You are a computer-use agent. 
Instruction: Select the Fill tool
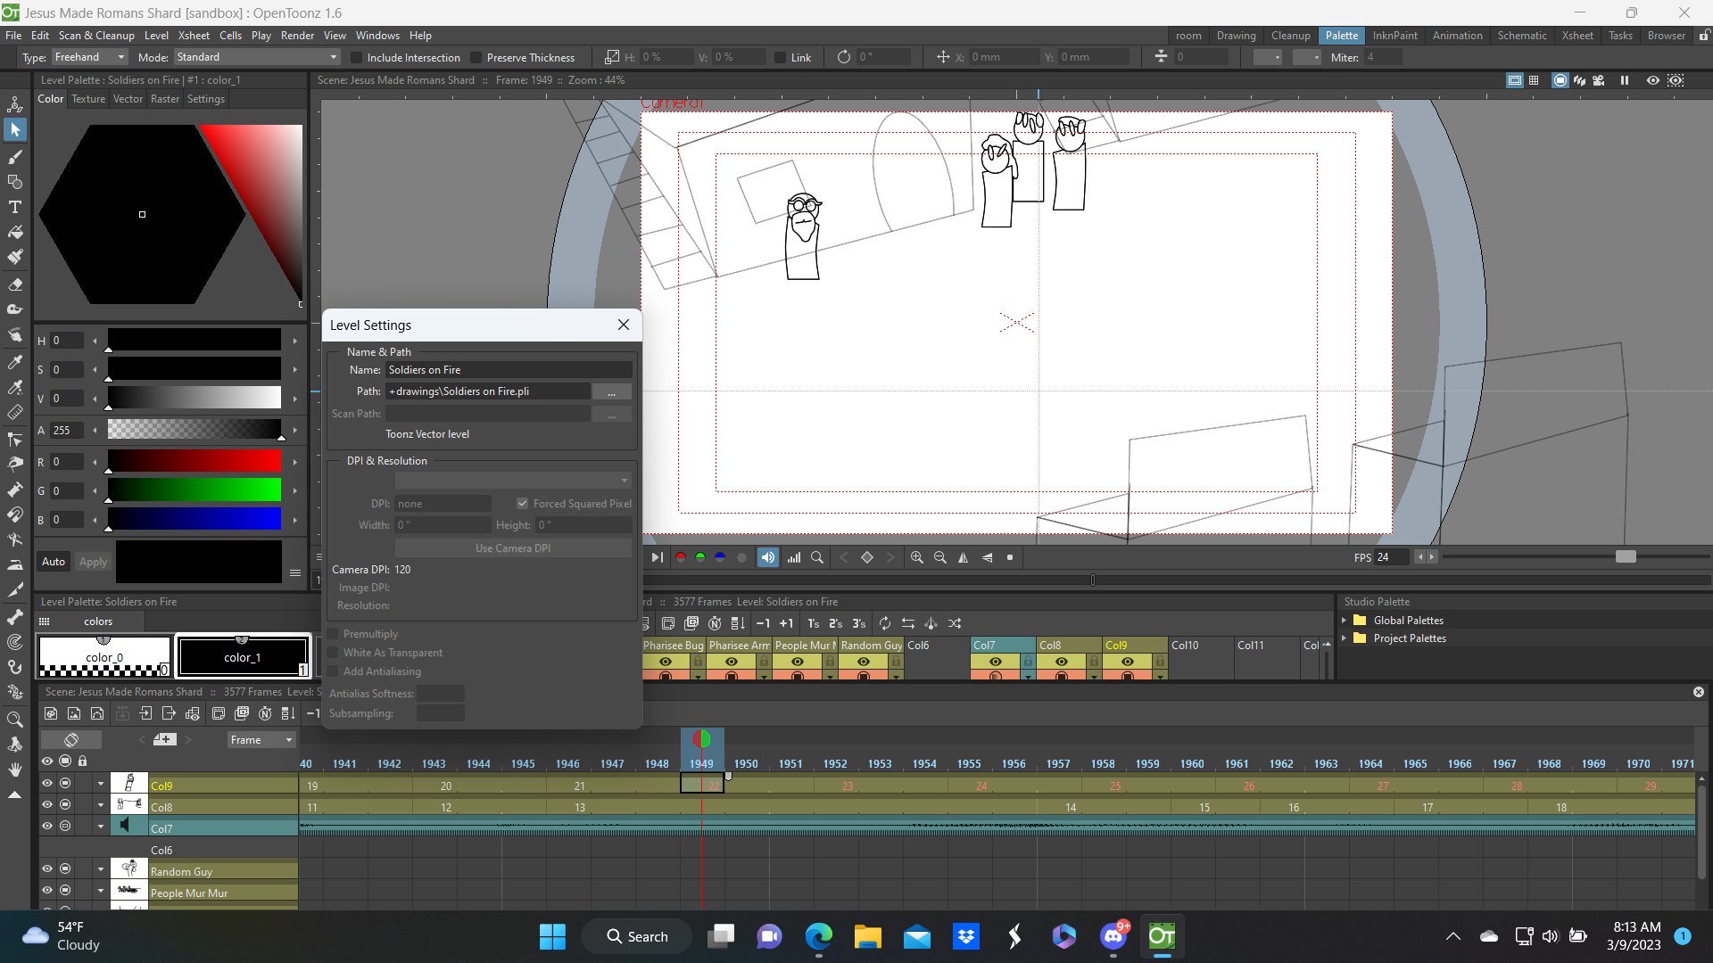15,232
